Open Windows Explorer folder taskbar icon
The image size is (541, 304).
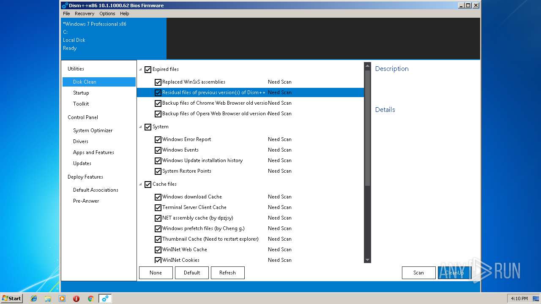(x=48, y=299)
